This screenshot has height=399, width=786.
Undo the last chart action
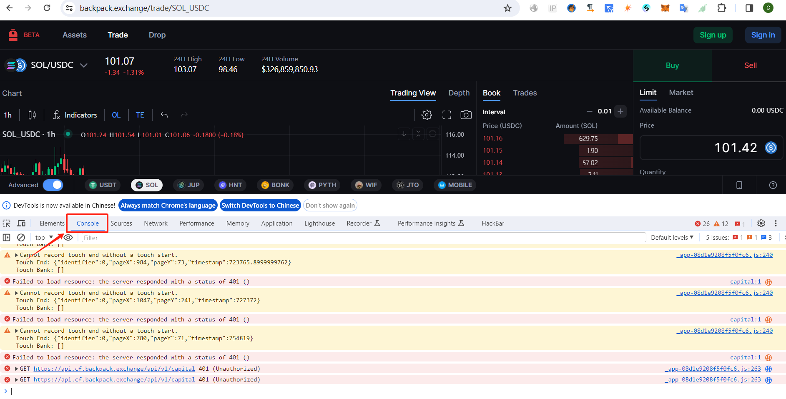164,115
